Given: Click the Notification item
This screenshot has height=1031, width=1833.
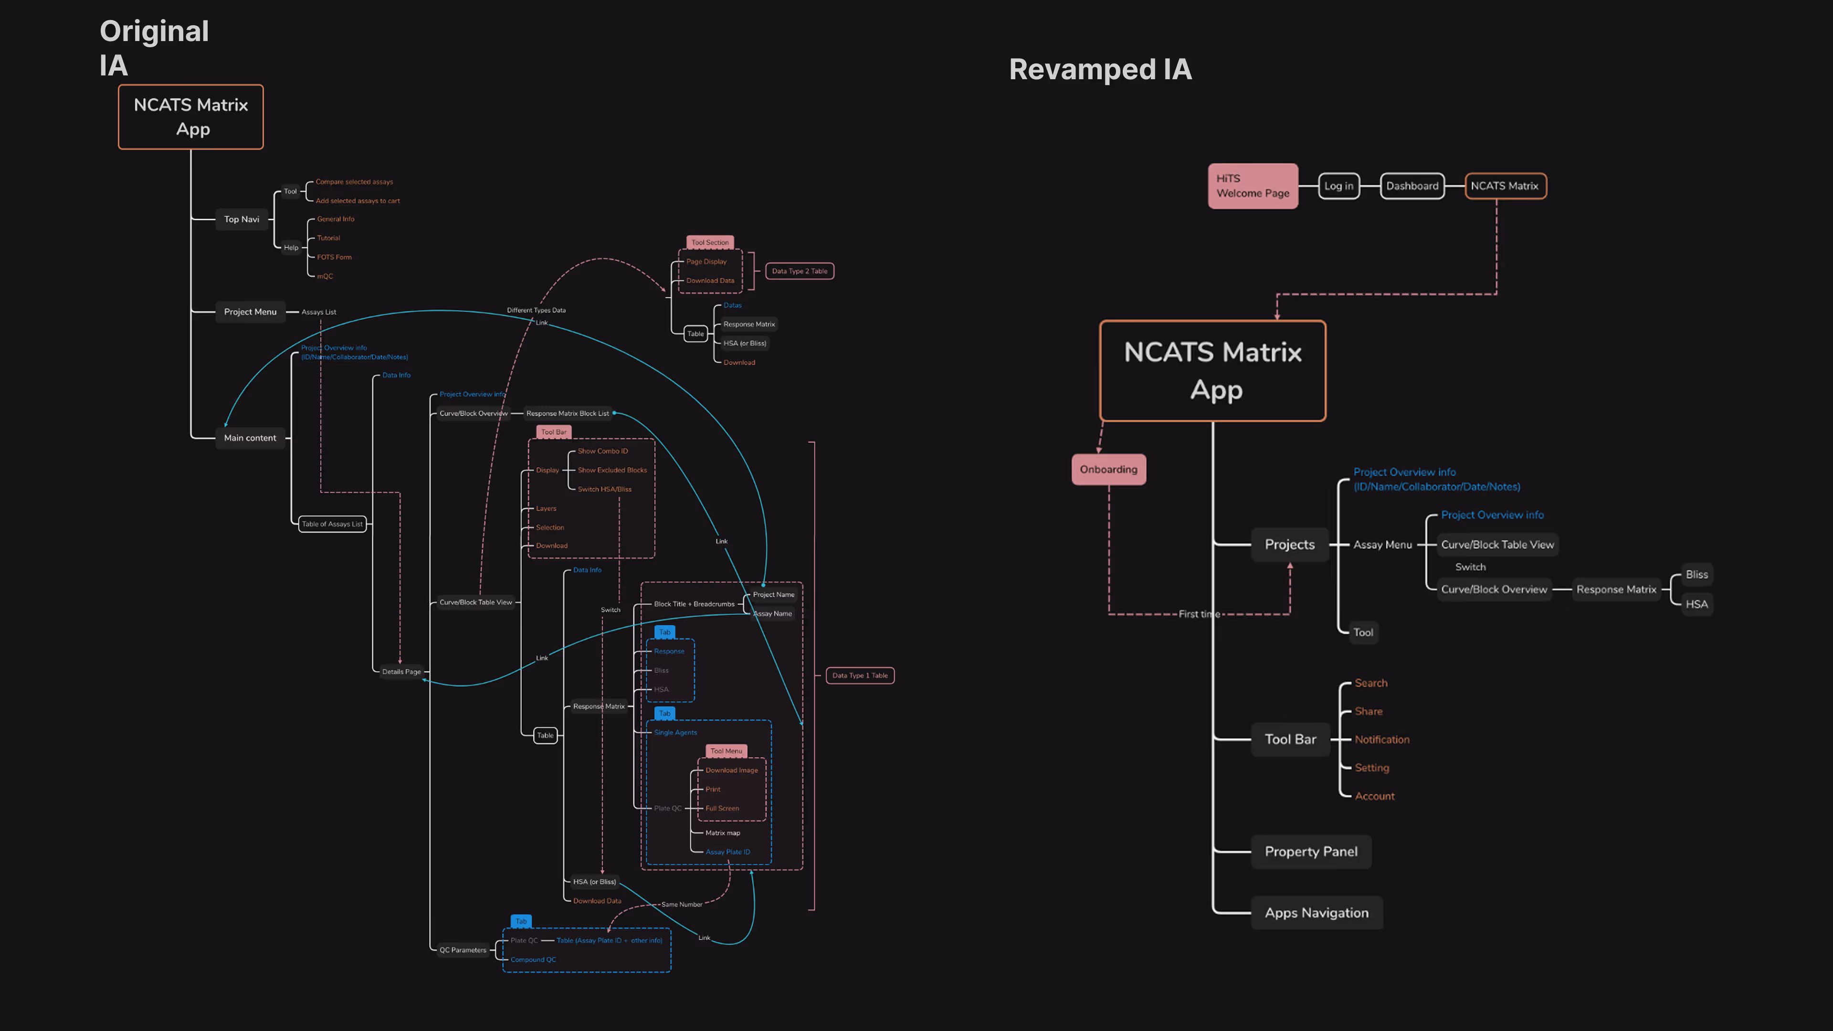Looking at the screenshot, I should (x=1382, y=739).
